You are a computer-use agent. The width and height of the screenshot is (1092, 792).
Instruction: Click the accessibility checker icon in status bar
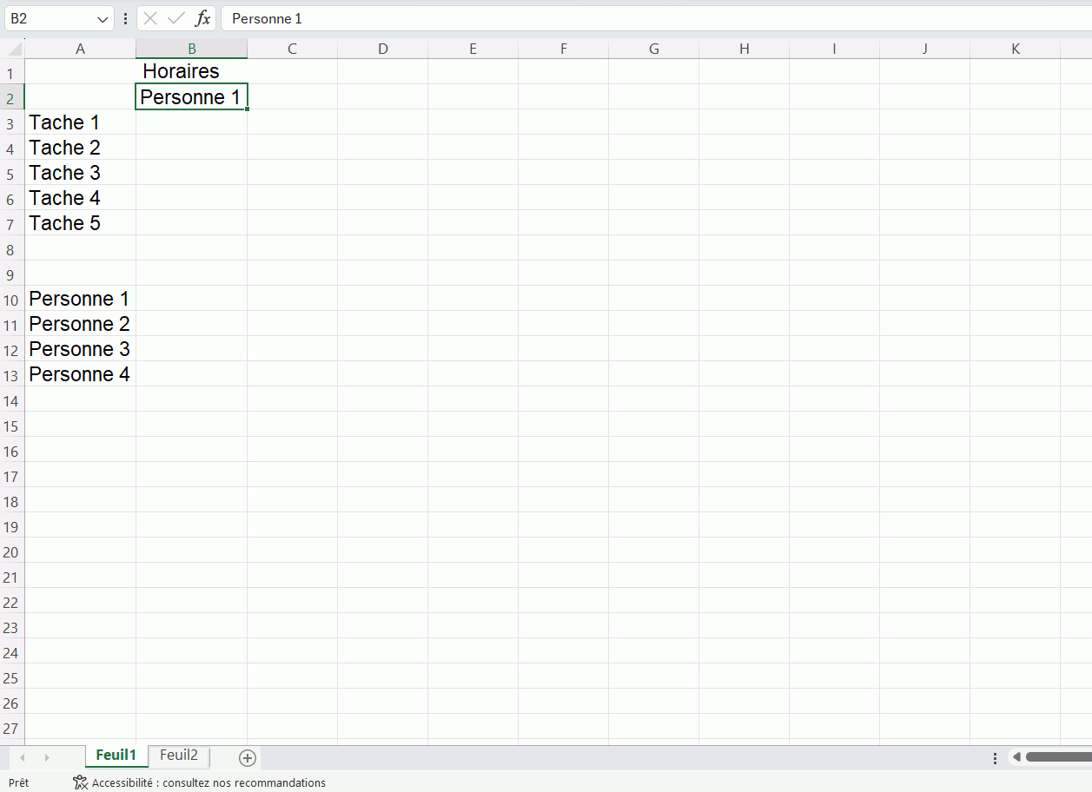[81, 782]
